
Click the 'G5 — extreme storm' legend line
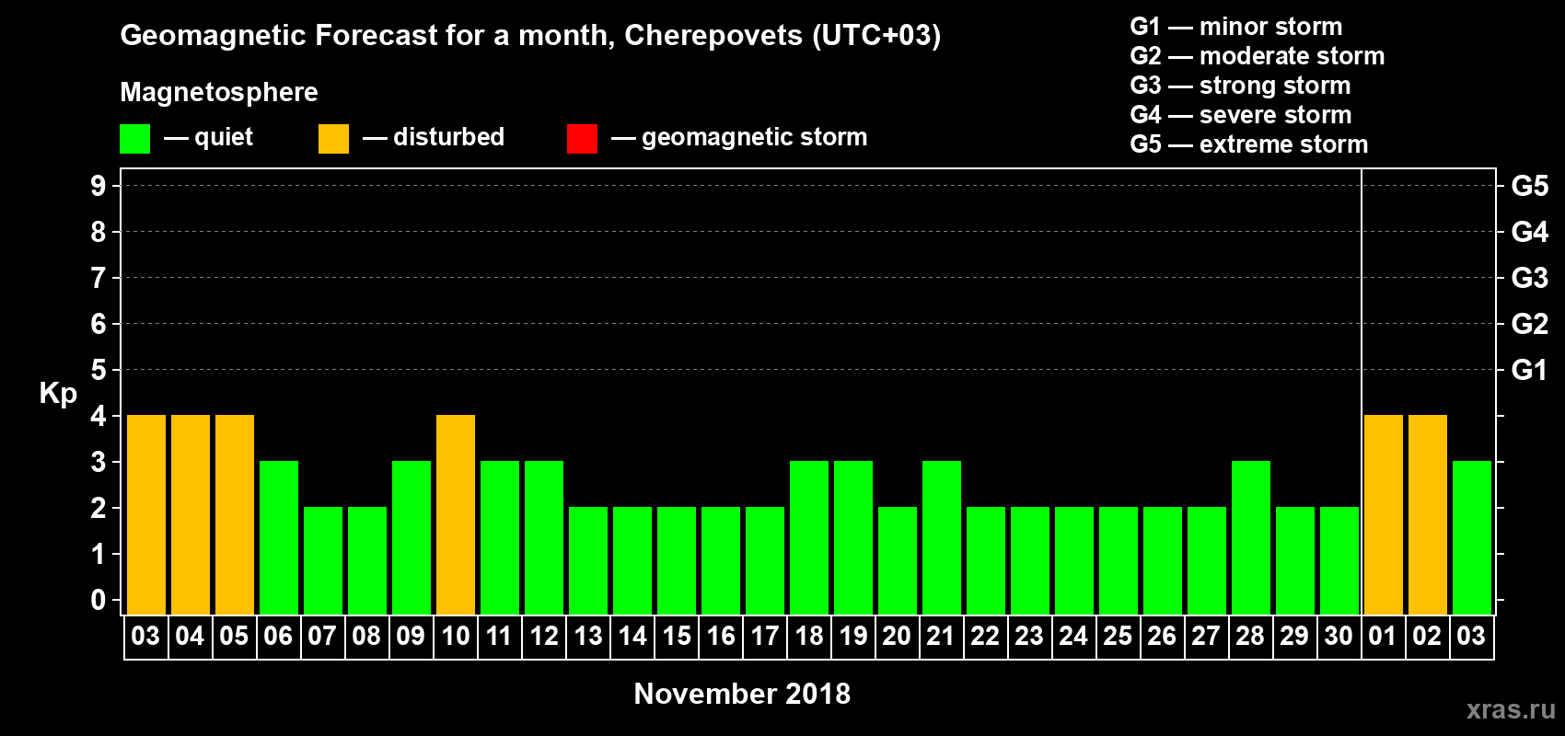(x=1248, y=144)
